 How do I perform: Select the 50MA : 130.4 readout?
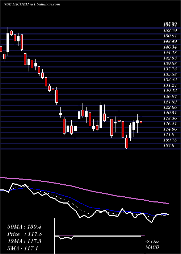tap(24, 227)
